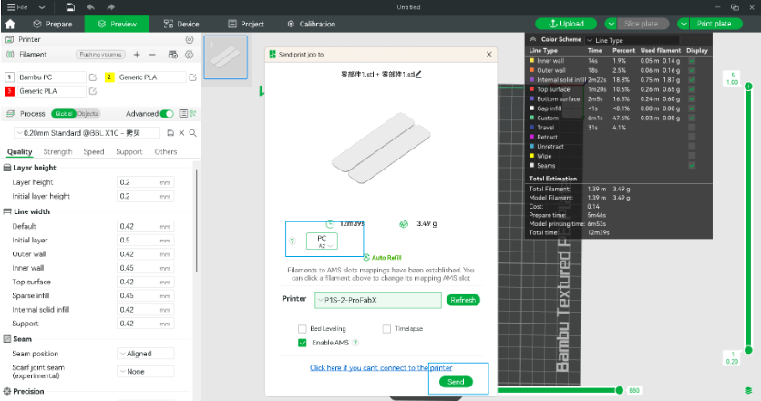Image resolution: width=761 pixels, height=401 pixels.
Task: Open printer settings gear icon
Action: 190,39
